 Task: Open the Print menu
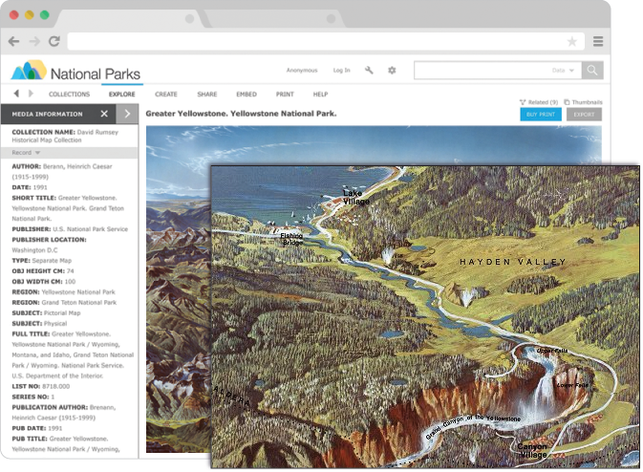285,94
